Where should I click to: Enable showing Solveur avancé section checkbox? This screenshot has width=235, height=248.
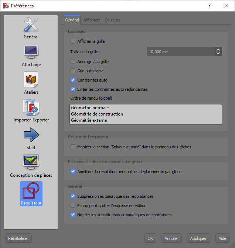(x=73, y=147)
